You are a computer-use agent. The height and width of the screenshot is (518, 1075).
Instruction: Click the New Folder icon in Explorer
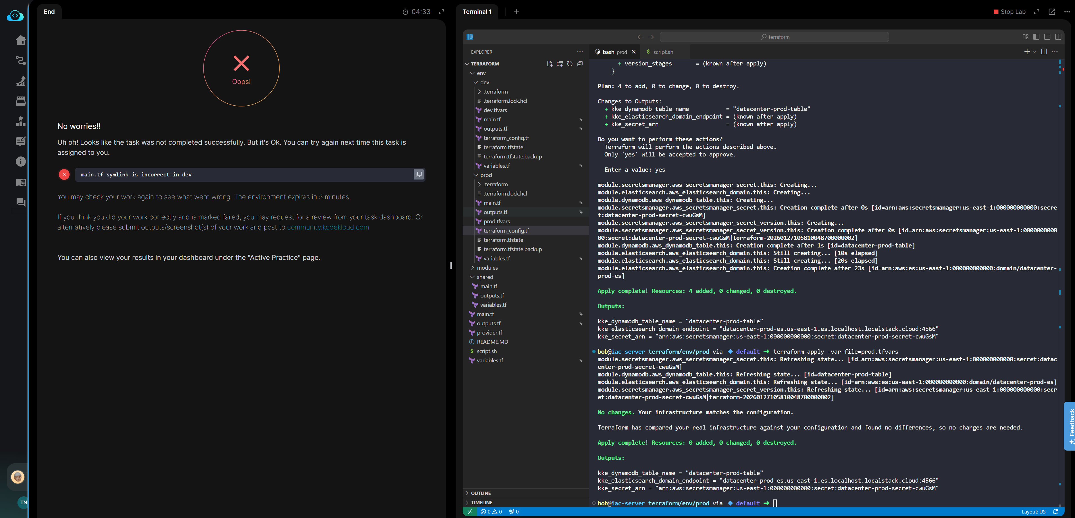(560, 64)
